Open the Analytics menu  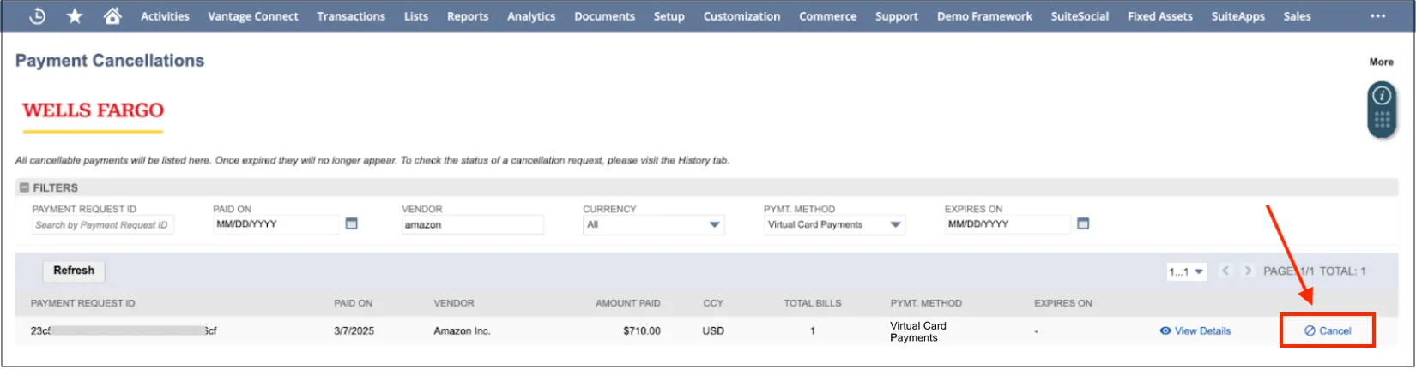coord(531,16)
